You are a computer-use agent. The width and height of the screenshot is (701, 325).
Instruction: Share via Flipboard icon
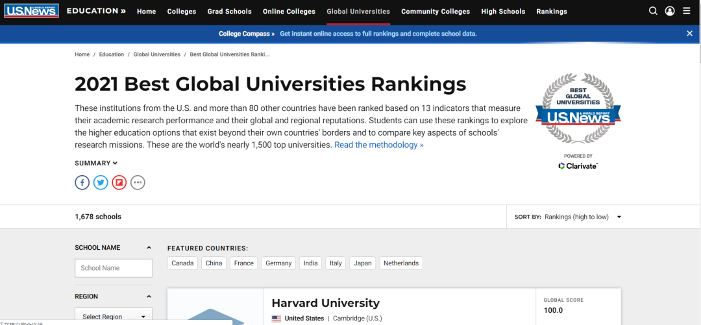coord(119,182)
